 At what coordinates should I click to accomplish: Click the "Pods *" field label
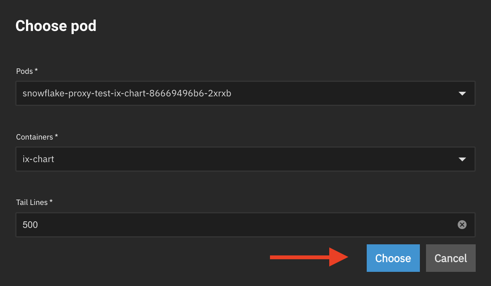[27, 71]
